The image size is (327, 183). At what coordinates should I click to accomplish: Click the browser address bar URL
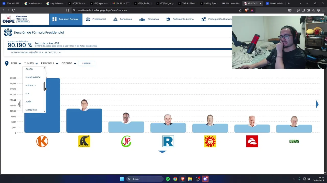pos(102,10)
